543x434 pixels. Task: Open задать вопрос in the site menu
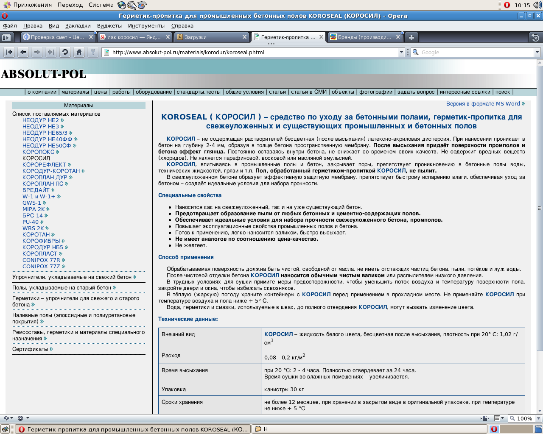tap(416, 92)
